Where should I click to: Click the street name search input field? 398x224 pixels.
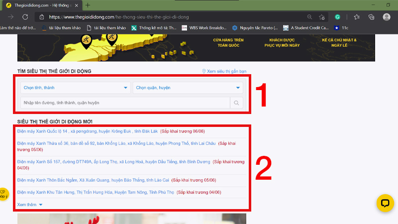click(x=124, y=103)
